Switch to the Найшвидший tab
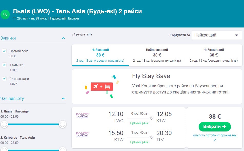The height and width of the screenshot is (151, 244). 213,55
